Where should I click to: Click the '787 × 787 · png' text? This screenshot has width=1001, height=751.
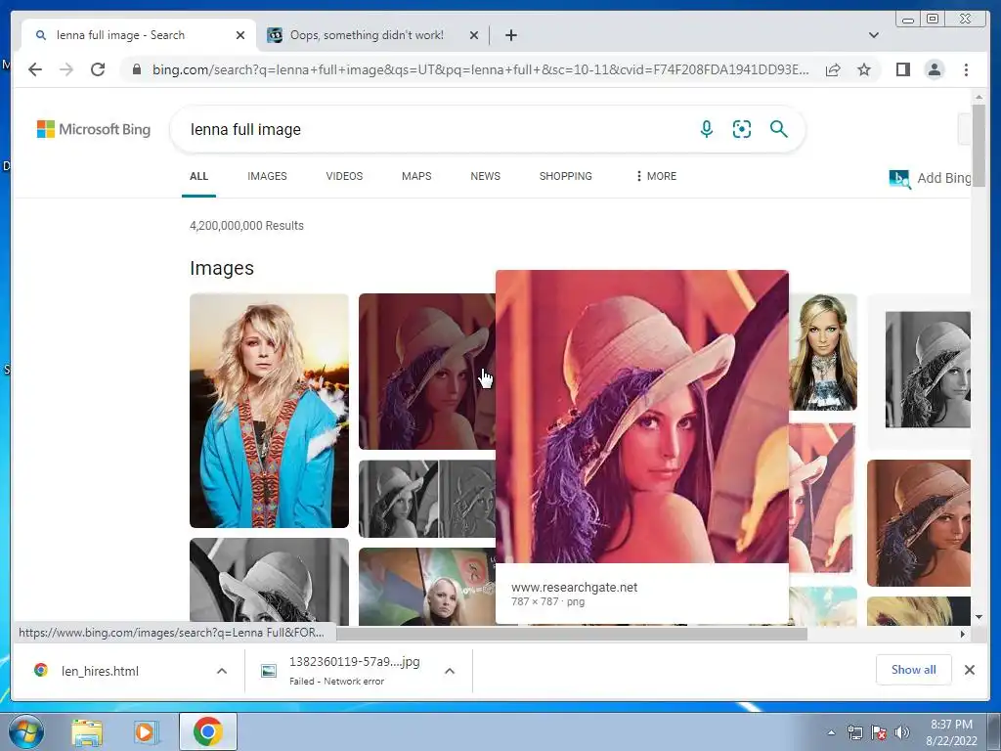pyautogui.click(x=547, y=601)
